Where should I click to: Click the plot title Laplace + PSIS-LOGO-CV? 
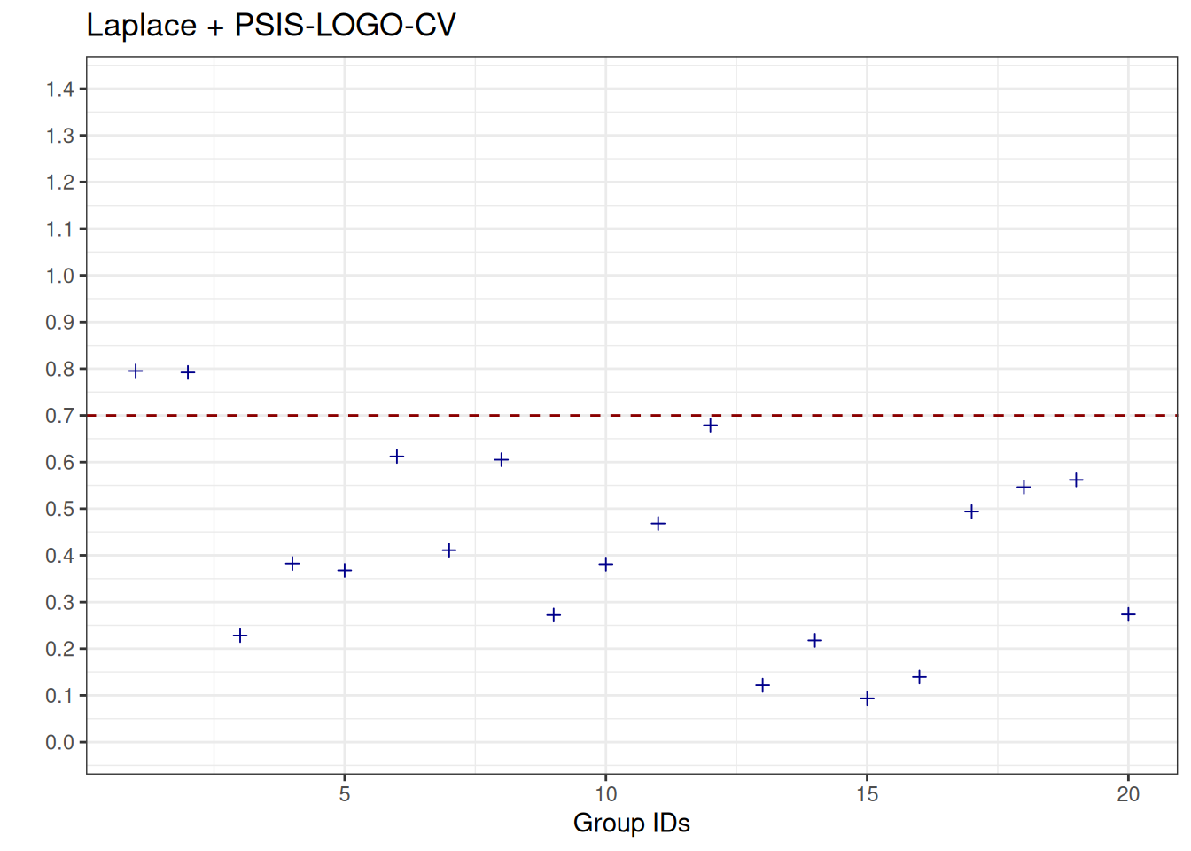point(271,25)
